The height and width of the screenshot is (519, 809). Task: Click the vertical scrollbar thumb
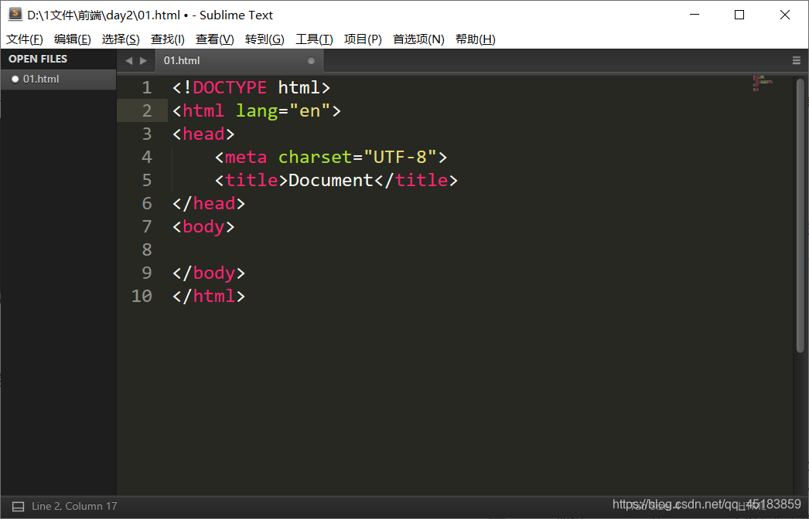click(800, 215)
